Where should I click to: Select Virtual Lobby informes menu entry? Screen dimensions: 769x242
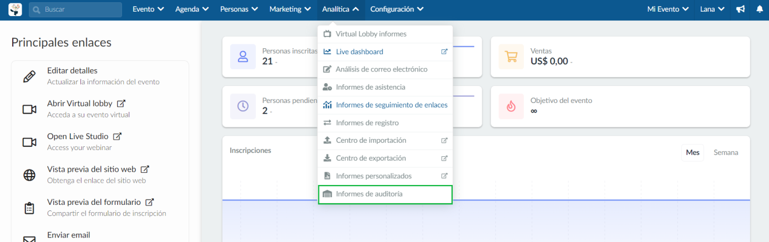tap(385, 34)
